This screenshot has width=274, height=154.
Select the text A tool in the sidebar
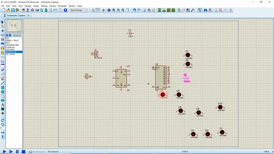3,105
